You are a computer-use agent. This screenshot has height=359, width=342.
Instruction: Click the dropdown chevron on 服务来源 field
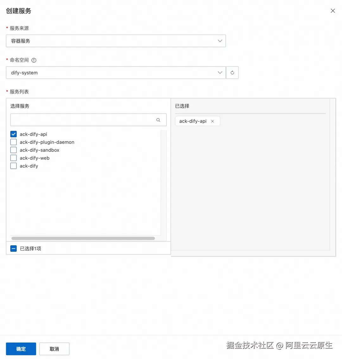click(x=220, y=41)
